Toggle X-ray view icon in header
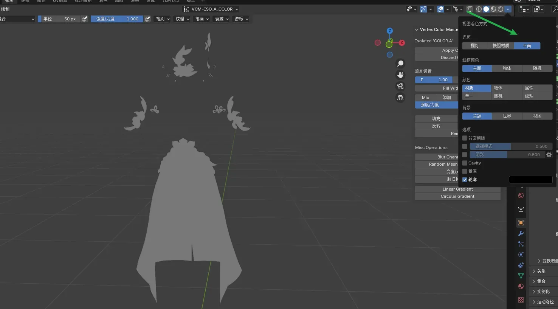The height and width of the screenshot is (309, 558). pyautogui.click(x=469, y=9)
